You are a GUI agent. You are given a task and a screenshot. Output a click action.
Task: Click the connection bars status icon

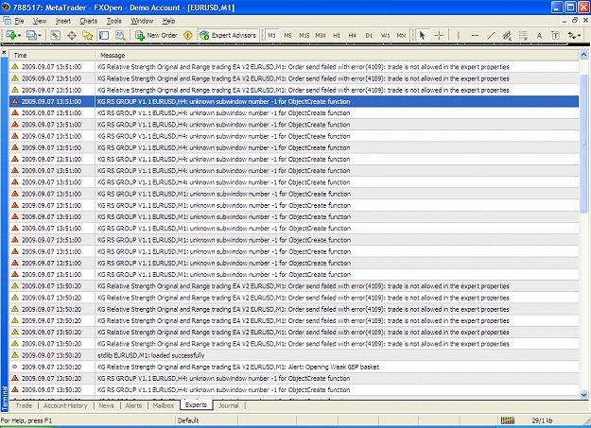point(508,420)
